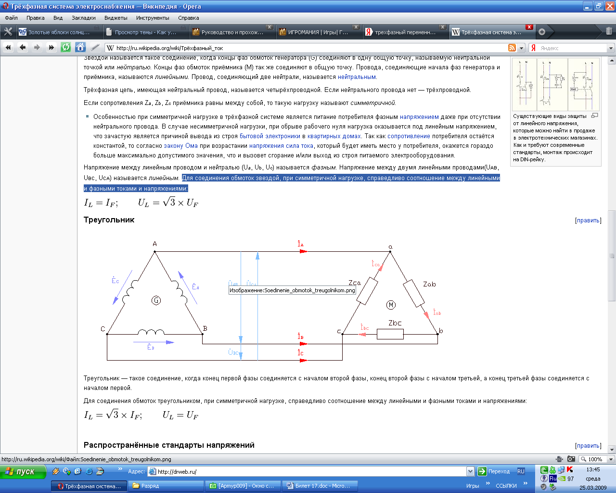Switch to the трехфазный переменн... tab

(405, 32)
